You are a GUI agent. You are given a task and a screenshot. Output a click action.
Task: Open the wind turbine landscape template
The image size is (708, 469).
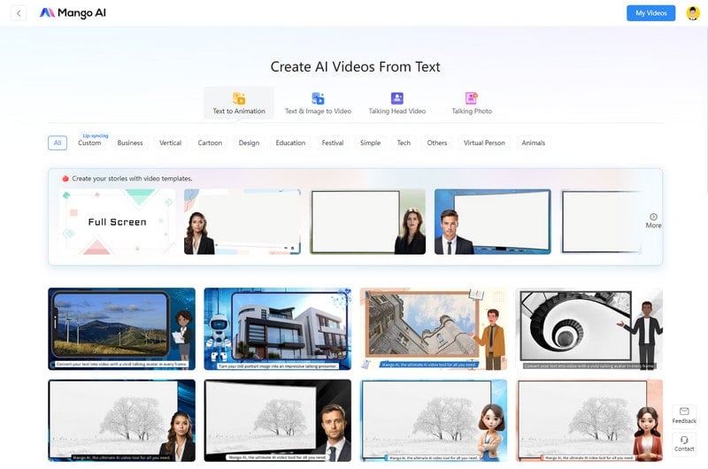click(122, 328)
